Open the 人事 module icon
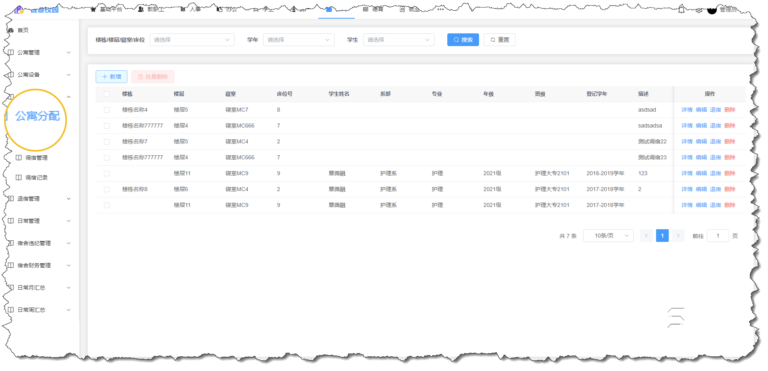The width and height of the screenshot is (768, 371). point(183,9)
